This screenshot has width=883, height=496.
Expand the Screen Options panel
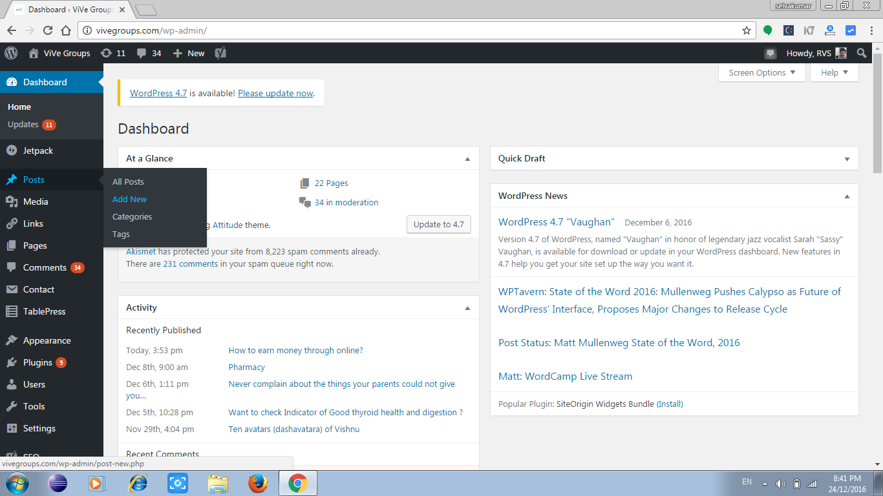click(x=762, y=72)
